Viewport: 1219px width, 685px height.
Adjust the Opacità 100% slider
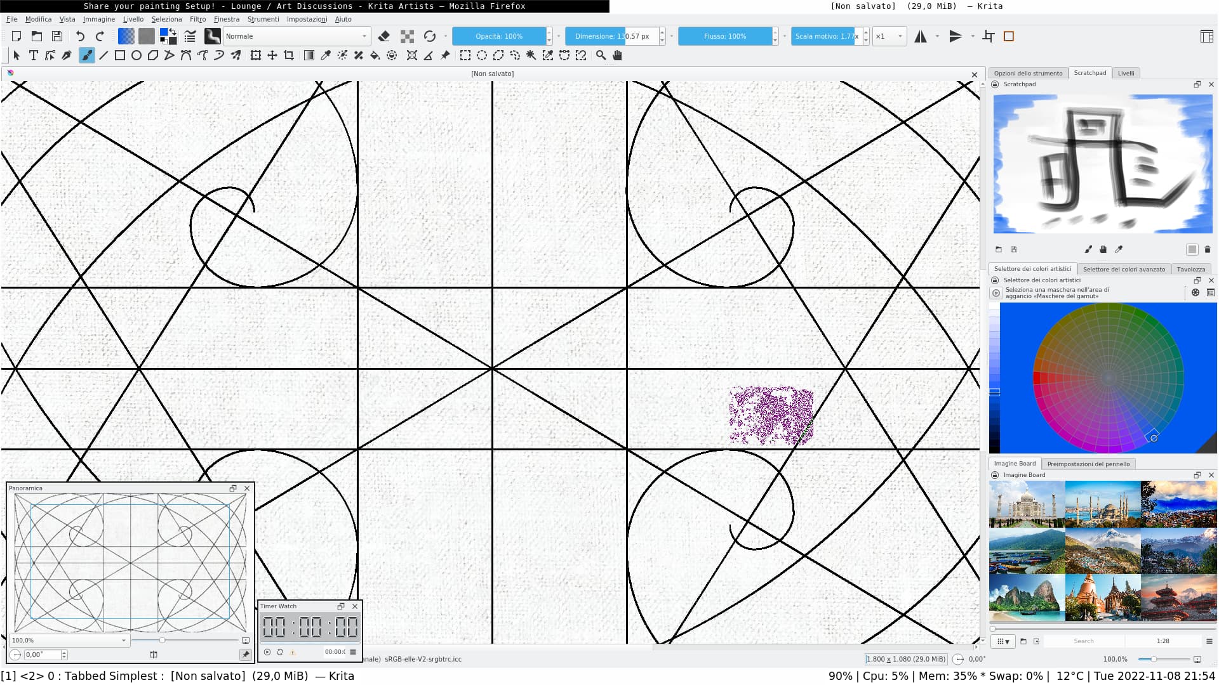[499, 36]
